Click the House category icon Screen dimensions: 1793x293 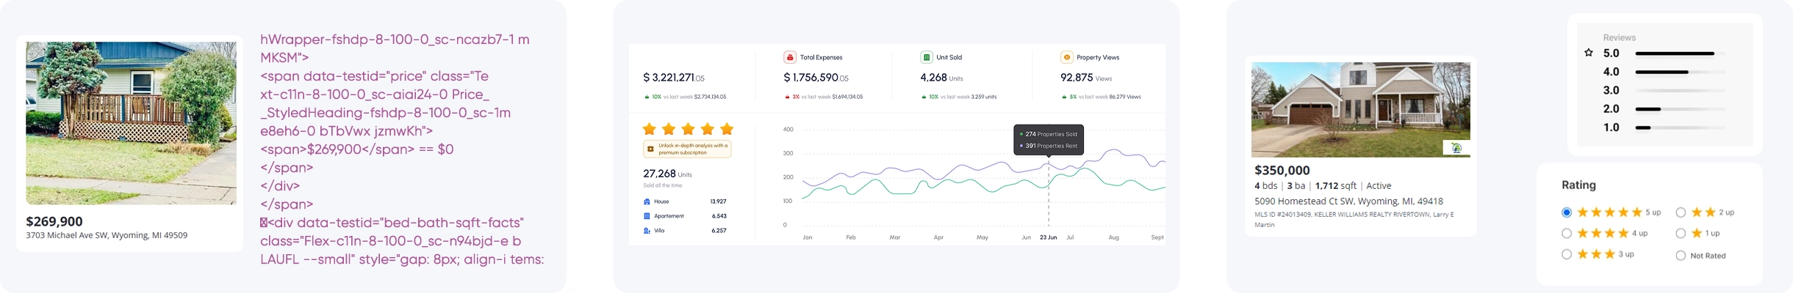tap(647, 201)
